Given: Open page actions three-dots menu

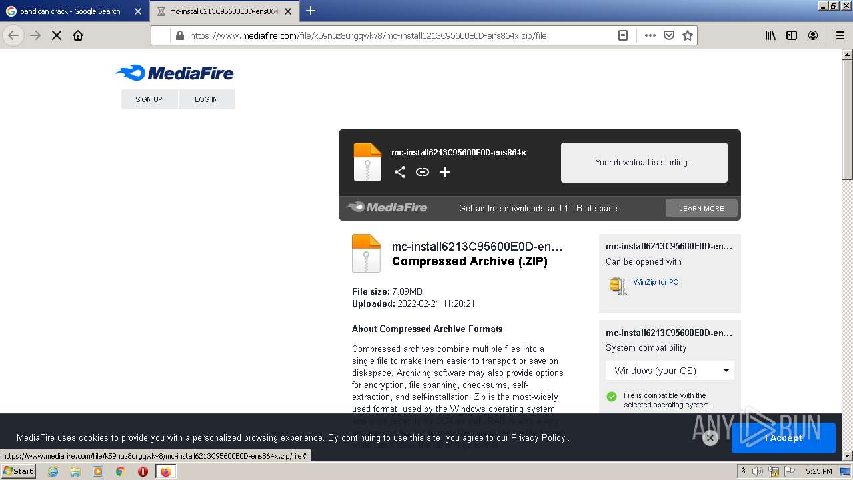Looking at the screenshot, I should point(650,35).
